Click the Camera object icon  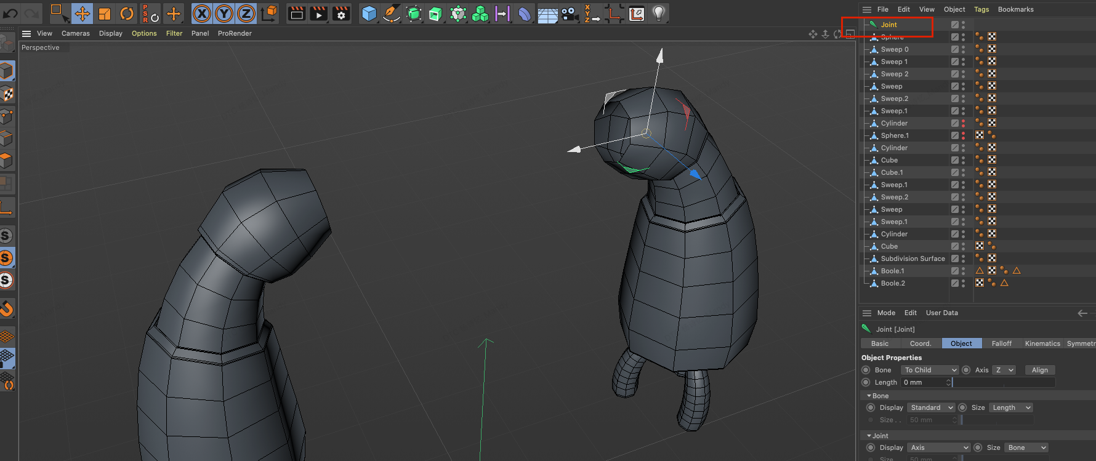(x=570, y=14)
